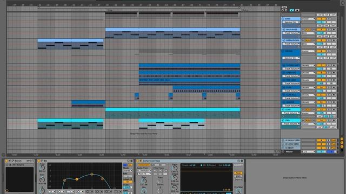Screen dimensions: 346x194
Task: Toggle A SMALL VERB return activator
Action: pyautogui.click(x=321, y=140)
